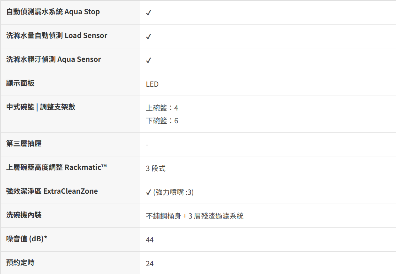The height and width of the screenshot is (274, 396).
Task: Click the ExtraCleanZone checkmark icon
Action: [149, 193]
